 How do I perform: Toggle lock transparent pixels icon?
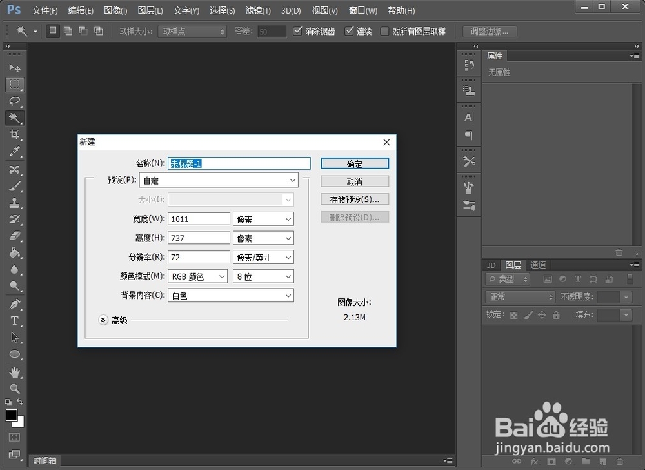click(514, 315)
